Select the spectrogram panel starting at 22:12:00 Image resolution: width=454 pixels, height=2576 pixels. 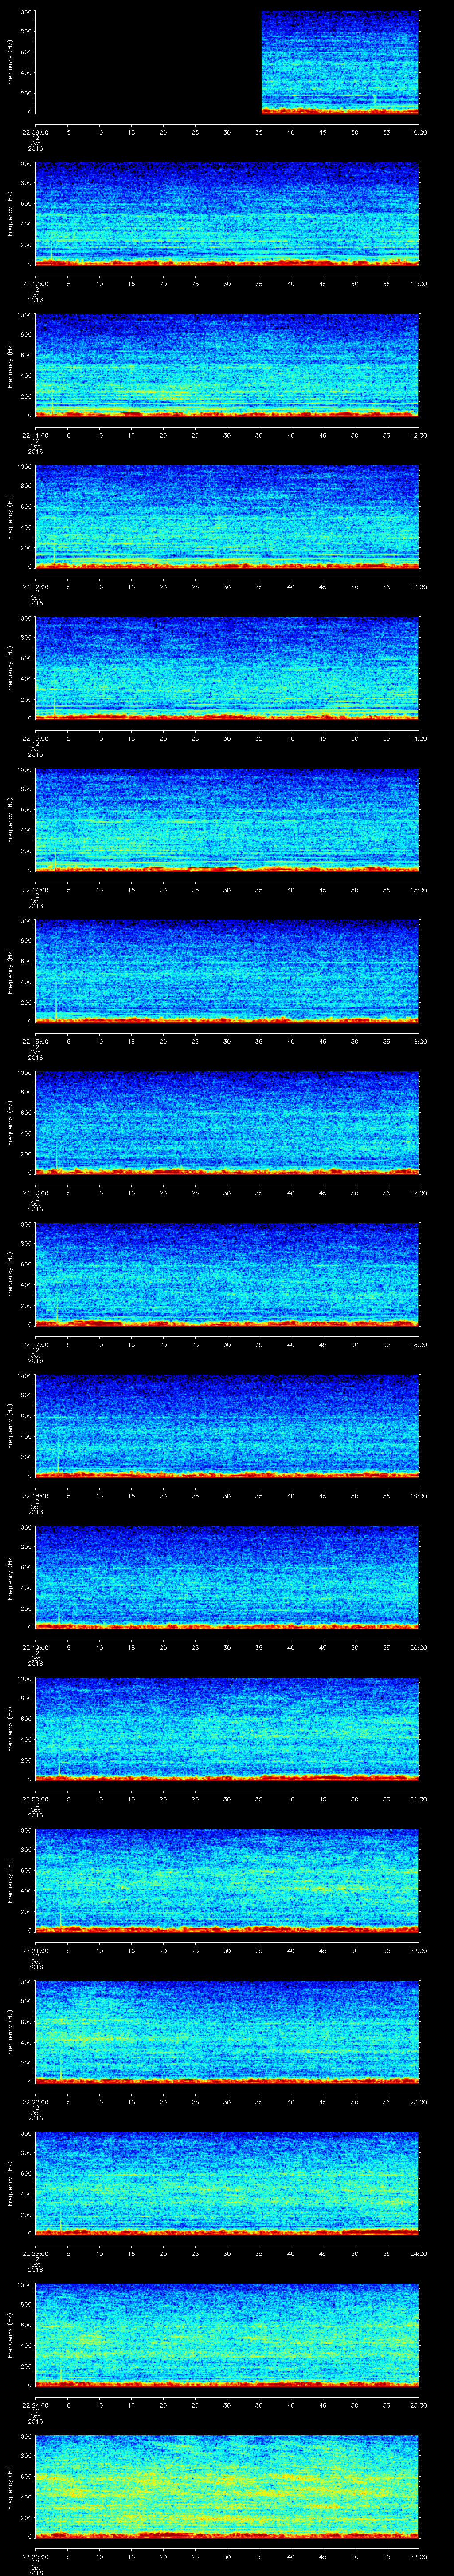pos(227,516)
